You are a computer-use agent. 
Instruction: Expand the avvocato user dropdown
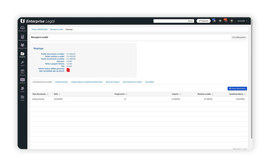point(242,21)
